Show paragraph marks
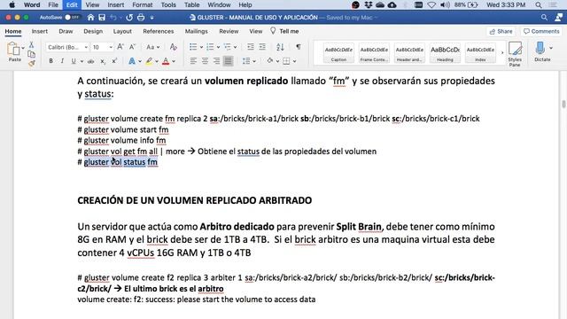 pyautogui.click(x=299, y=47)
